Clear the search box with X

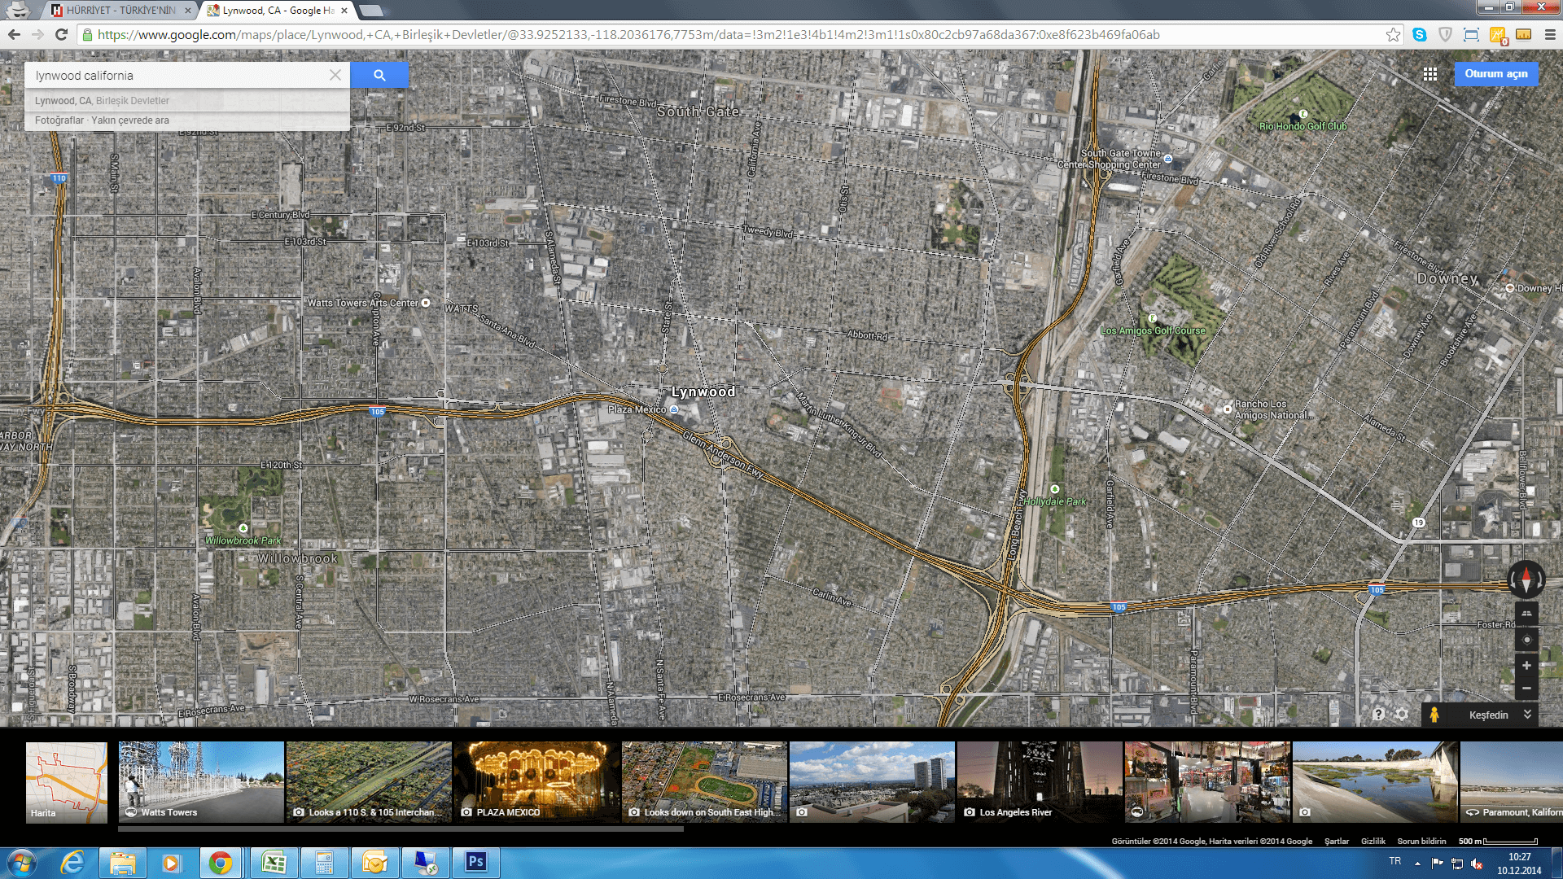(x=335, y=75)
